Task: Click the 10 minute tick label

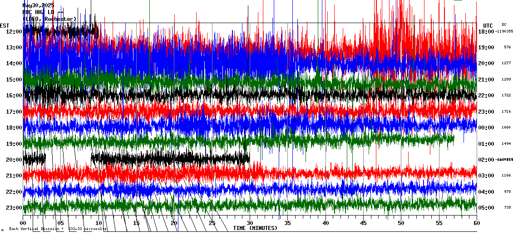Action: [99, 223]
